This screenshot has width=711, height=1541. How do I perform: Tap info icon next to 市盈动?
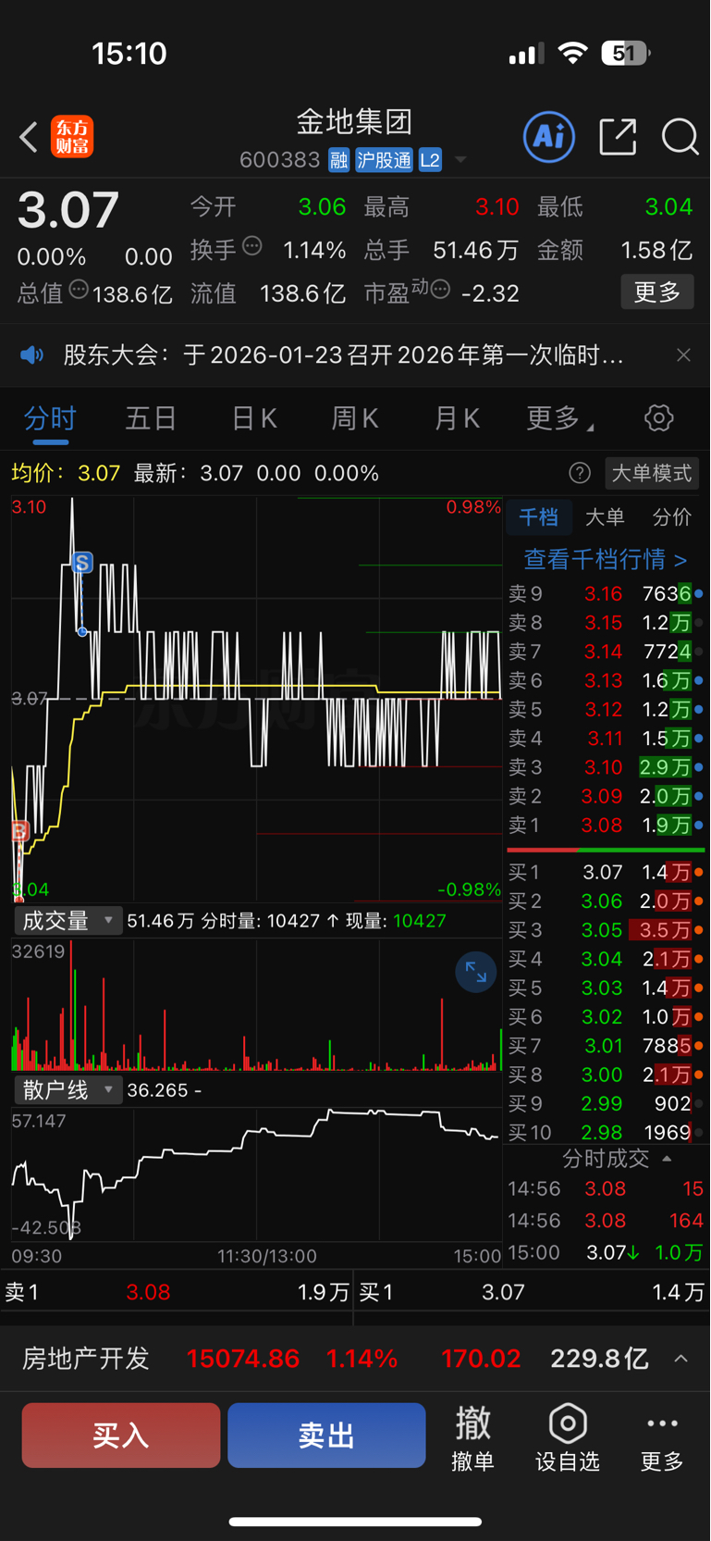pyautogui.click(x=440, y=290)
